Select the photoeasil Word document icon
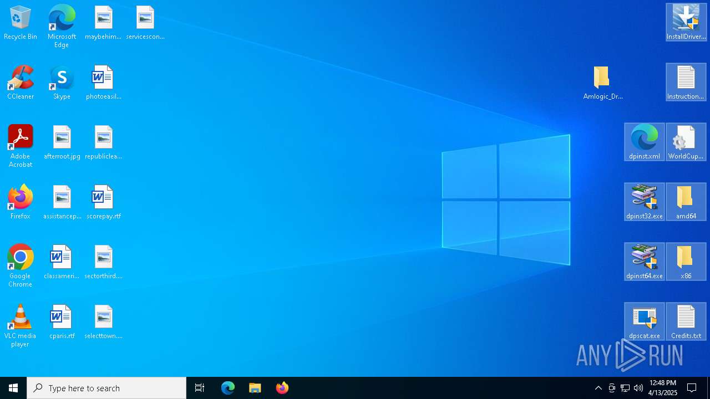This screenshot has height=399, width=710. point(103,83)
